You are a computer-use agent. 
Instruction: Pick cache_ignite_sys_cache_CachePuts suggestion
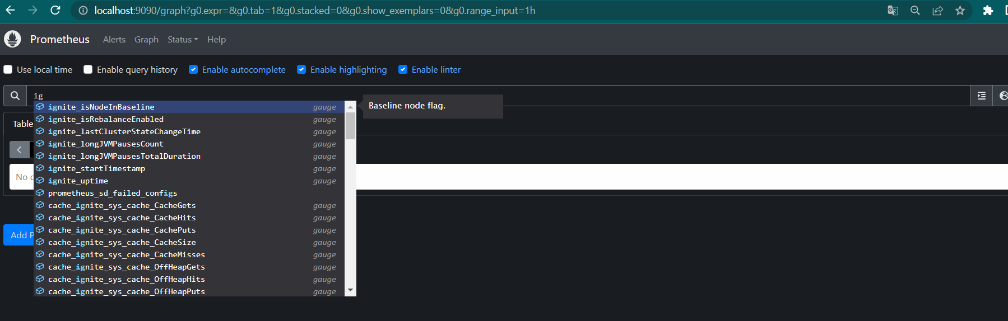pyautogui.click(x=189, y=230)
